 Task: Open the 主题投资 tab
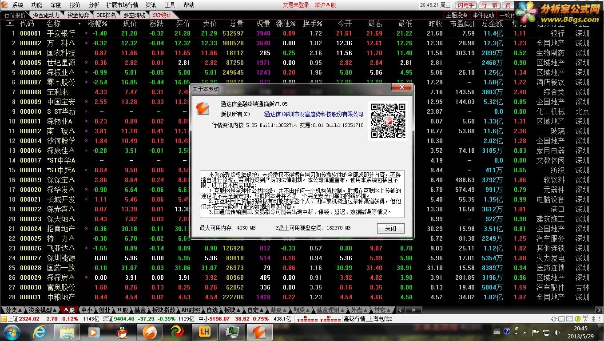click(x=457, y=15)
